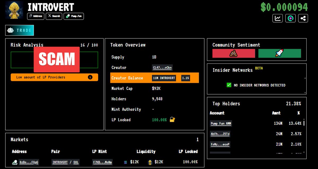Image resolution: width=318 pixels, height=169 pixels.
Task: Click the Top Holders scrollbar thumb
Action: coord(304,123)
